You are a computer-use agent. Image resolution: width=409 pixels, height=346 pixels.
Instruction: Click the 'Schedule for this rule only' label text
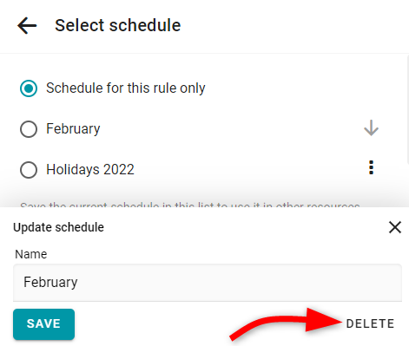click(126, 88)
